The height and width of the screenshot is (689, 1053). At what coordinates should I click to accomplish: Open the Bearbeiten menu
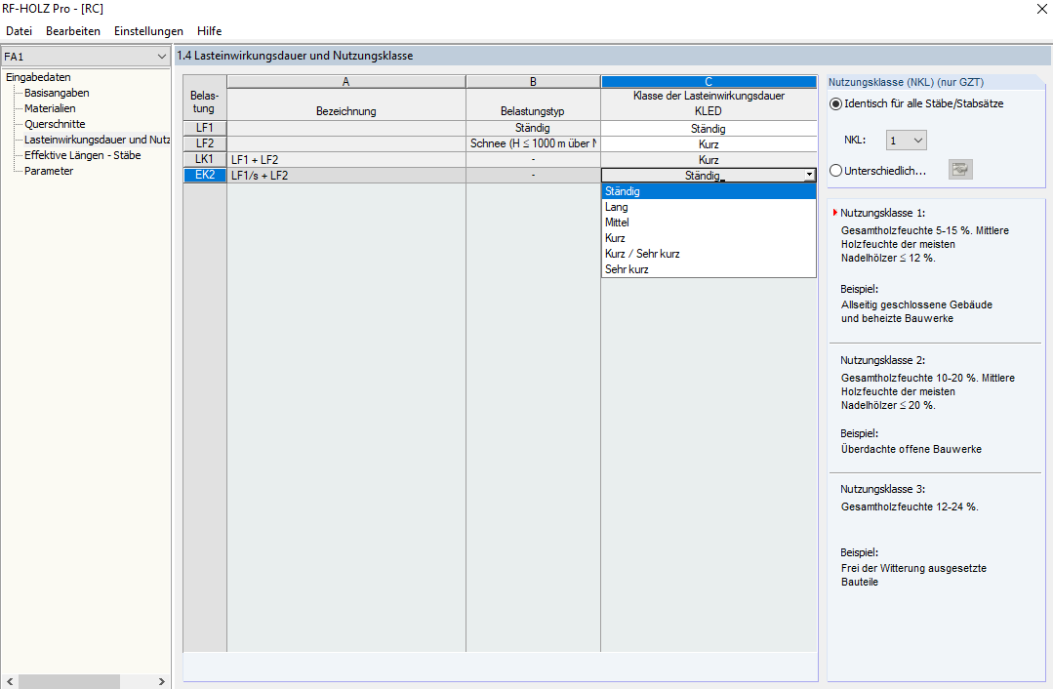[72, 31]
